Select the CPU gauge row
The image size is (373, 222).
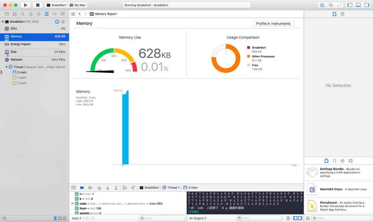coord(35,29)
